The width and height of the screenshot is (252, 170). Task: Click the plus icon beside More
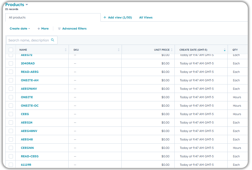coord(39,29)
